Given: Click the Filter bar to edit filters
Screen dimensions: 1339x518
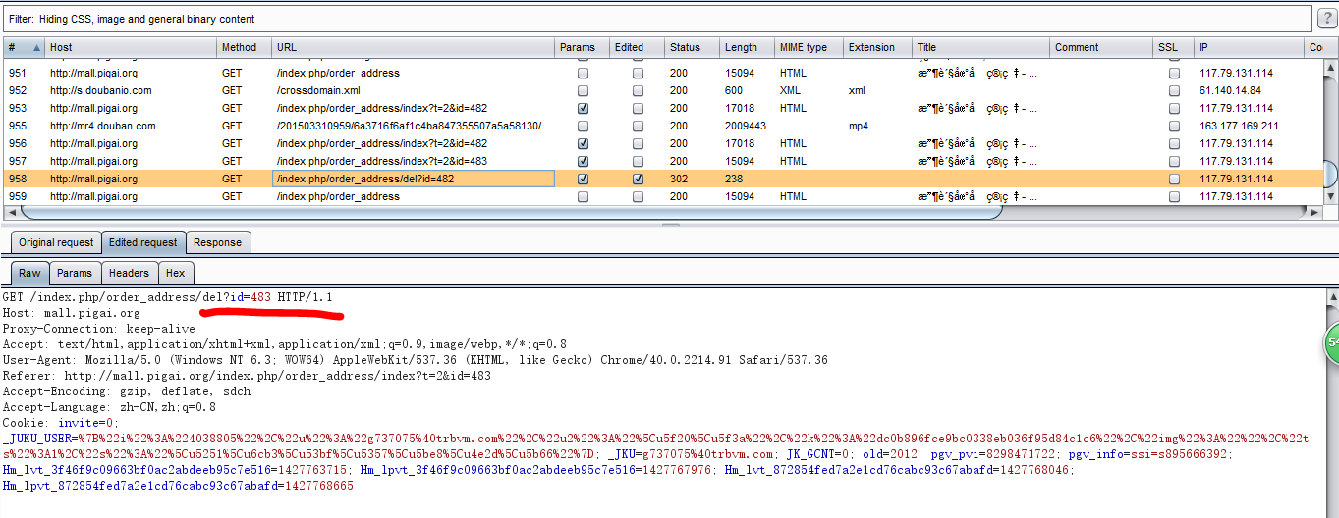Looking at the screenshot, I should tap(656, 19).
